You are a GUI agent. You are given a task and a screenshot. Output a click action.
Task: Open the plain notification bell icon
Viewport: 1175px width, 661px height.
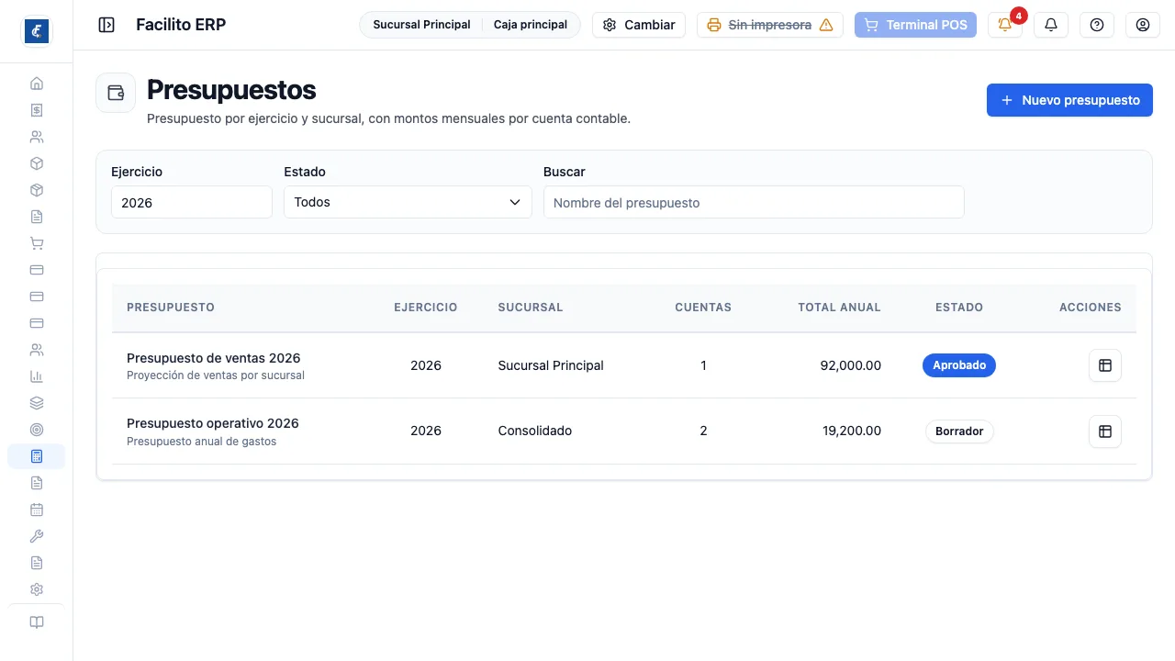coord(1051,25)
